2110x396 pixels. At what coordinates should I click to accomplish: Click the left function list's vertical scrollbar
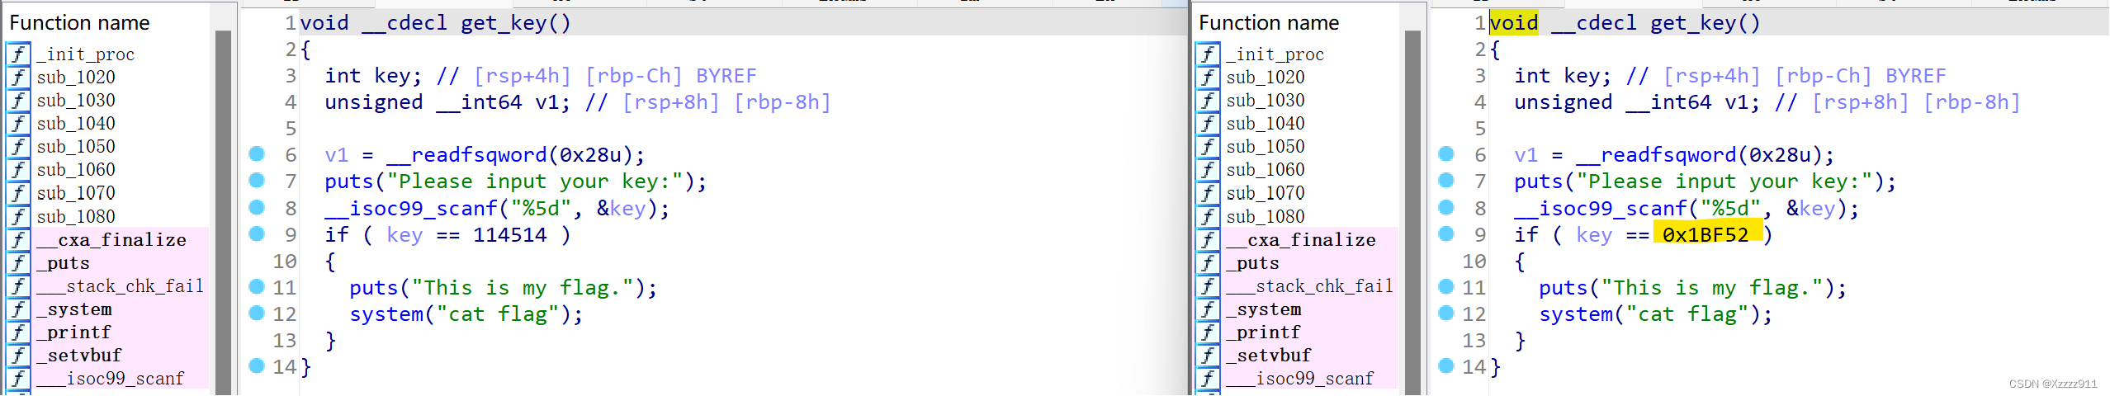[x=222, y=206]
